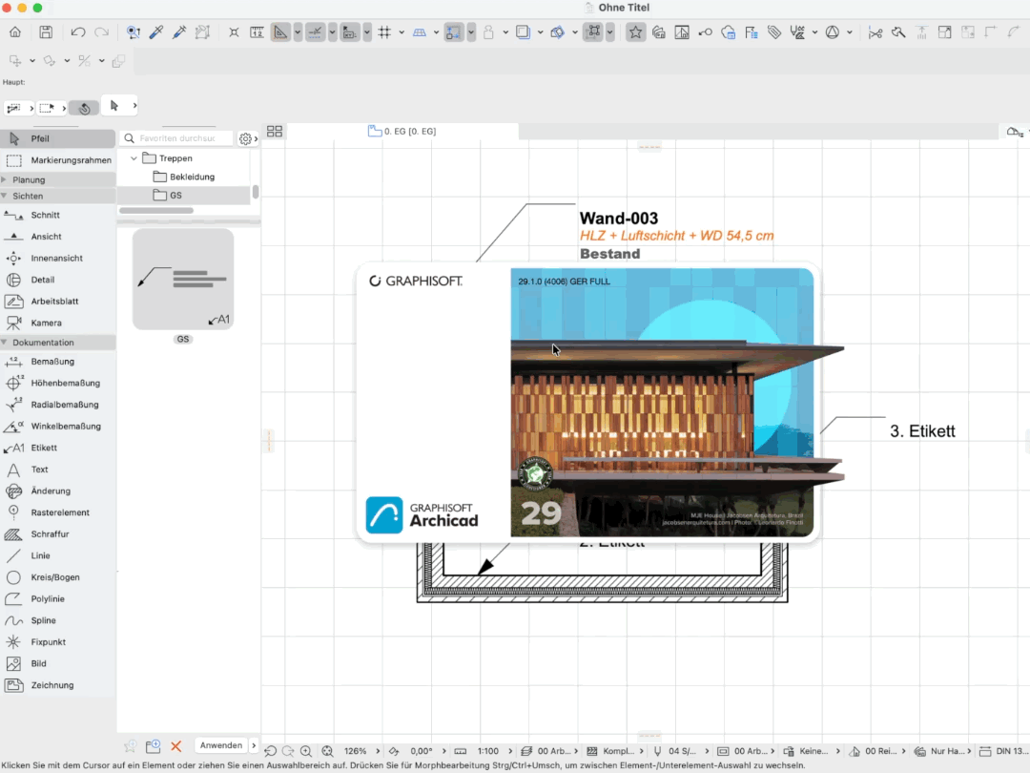
Task: Click the cloud teamwork icon
Action: click(x=729, y=32)
